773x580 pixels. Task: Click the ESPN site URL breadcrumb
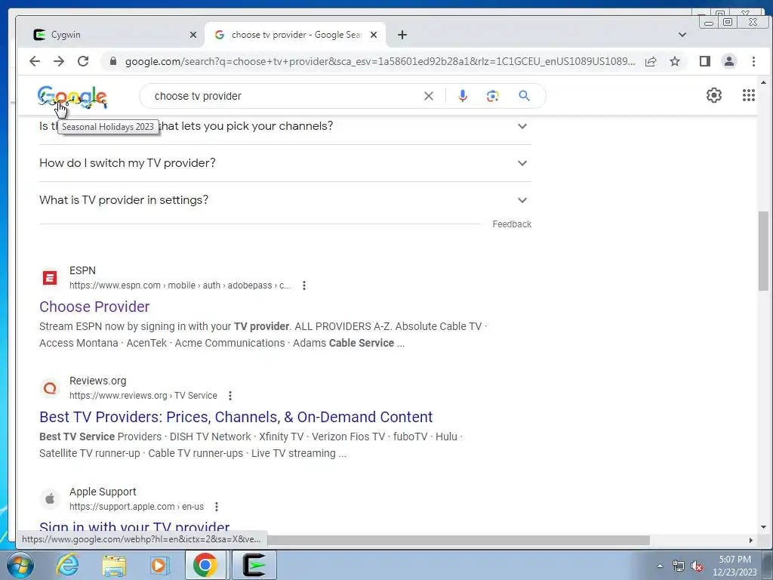click(180, 285)
